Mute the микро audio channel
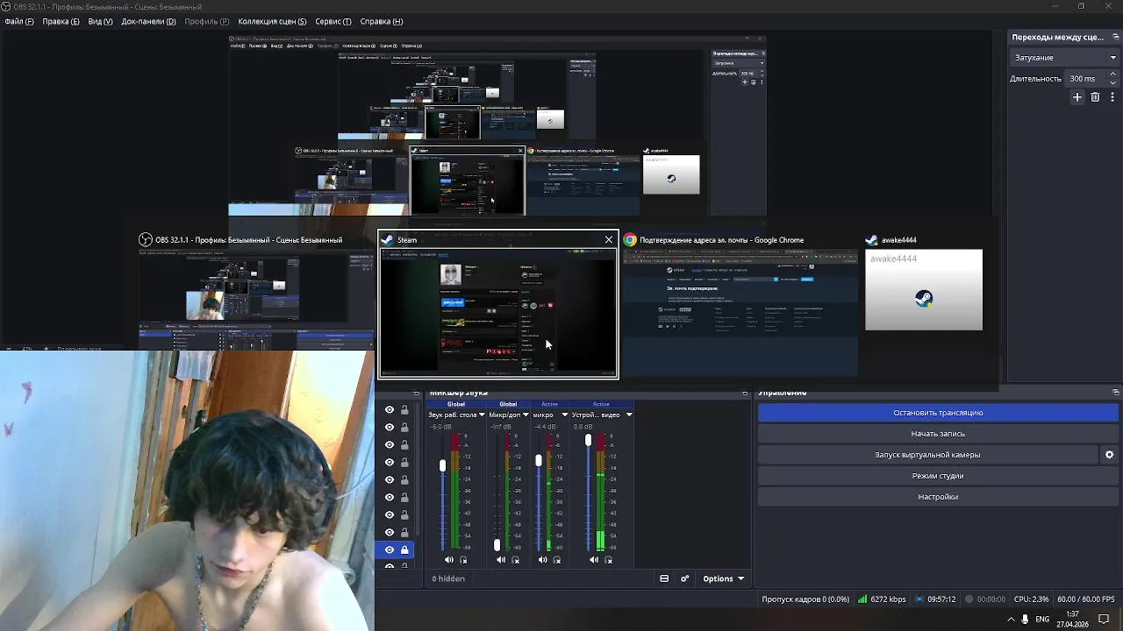Viewport: 1123px width, 631px height. pyautogui.click(x=542, y=560)
